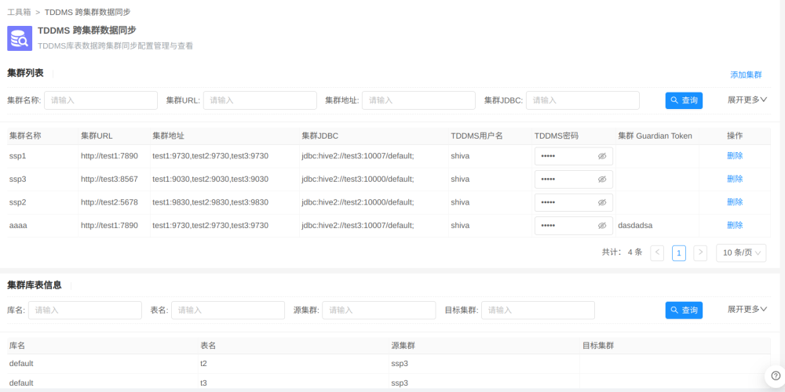Focus the 集群名称 input field

pos(100,100)
